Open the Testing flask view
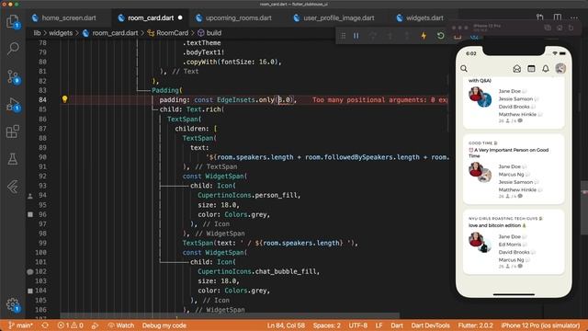This screenshot has width=588, height=331. (13, 159)
